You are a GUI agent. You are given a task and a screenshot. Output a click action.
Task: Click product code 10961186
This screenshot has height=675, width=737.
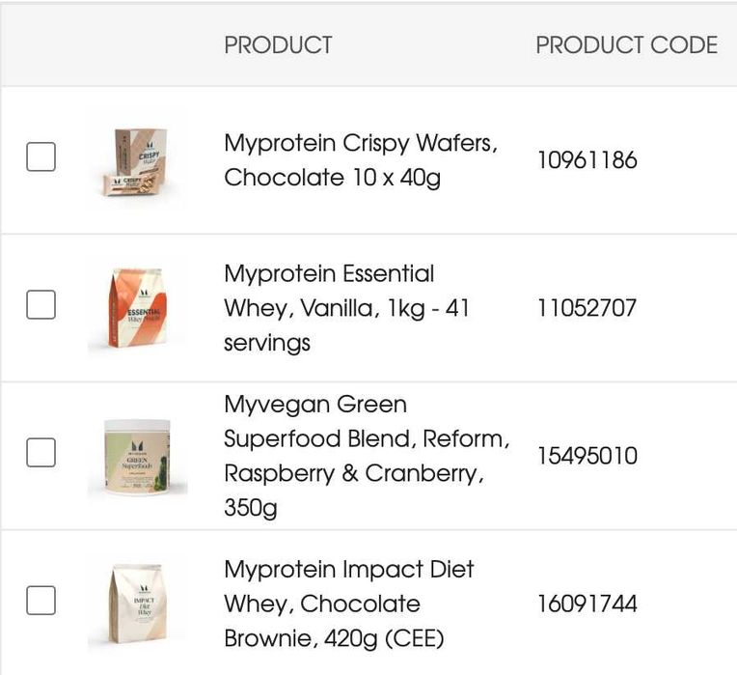coord(587,160)
